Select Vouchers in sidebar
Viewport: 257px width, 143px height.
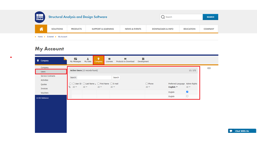point(45,93)
